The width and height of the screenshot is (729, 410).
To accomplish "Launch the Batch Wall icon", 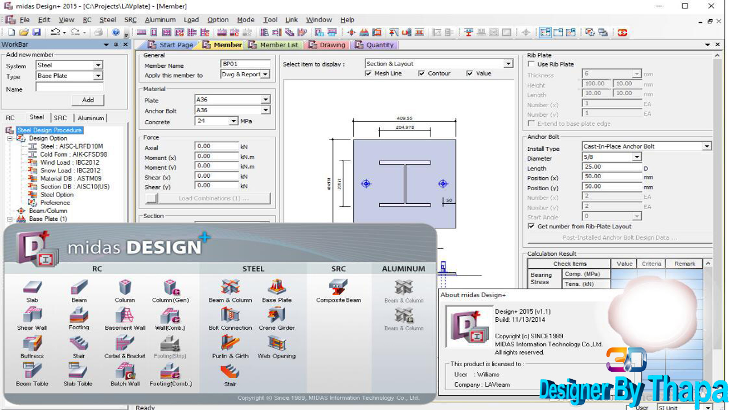I will click(x=125, y=371).
